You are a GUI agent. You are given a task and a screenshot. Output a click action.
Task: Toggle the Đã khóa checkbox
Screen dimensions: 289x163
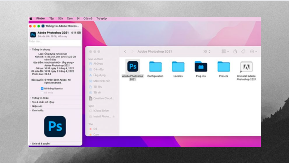tap(42, 93)
